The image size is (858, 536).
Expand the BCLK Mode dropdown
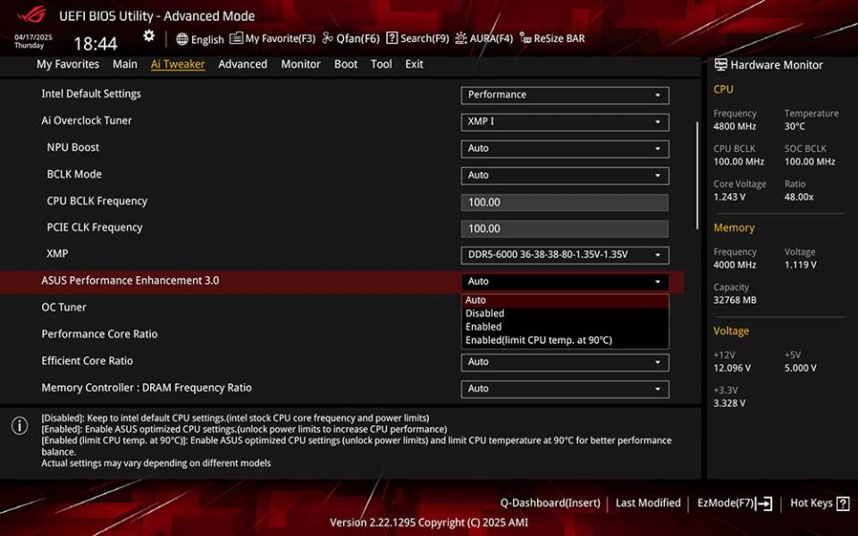[x=565, y=176]
